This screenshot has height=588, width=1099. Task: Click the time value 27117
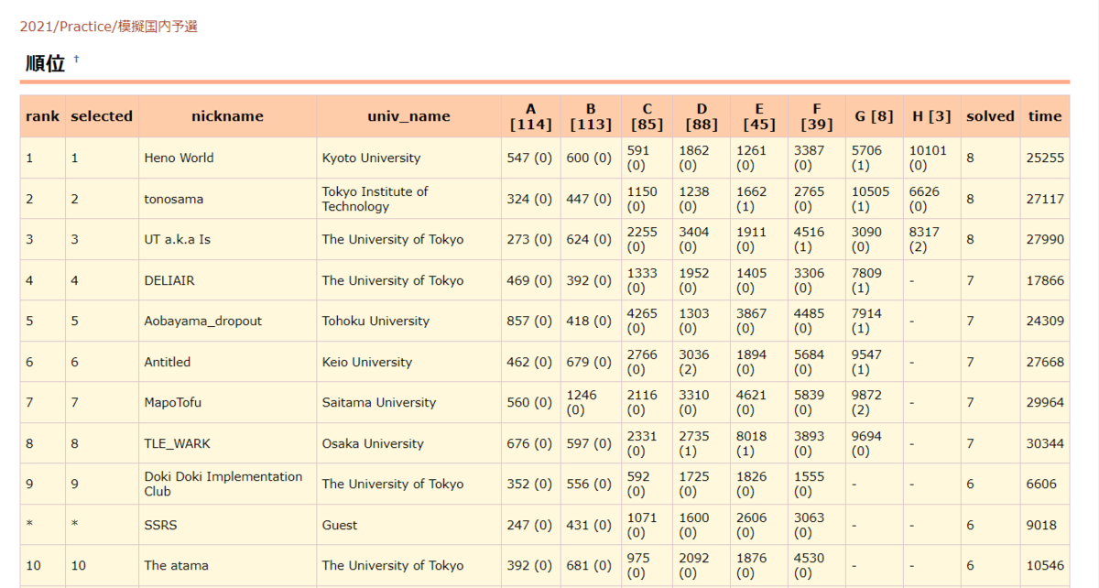tap(1045, 199)
